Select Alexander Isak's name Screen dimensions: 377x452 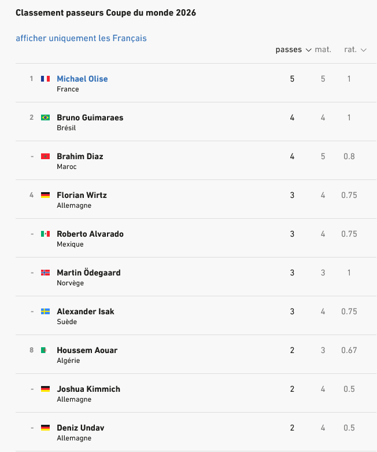click(86, 311)
